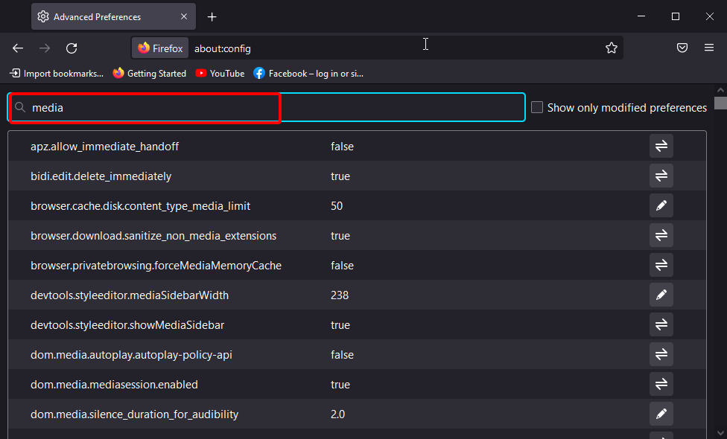The image size is (727, 439).
Task: Edit devtools.styleeditor.mediaSidebarWidth value with pencil
Action: [661, 295]
